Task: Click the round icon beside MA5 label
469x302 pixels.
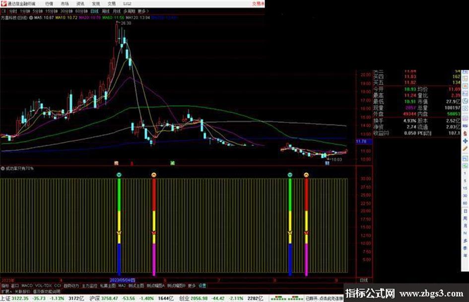Action: (31, 18)
